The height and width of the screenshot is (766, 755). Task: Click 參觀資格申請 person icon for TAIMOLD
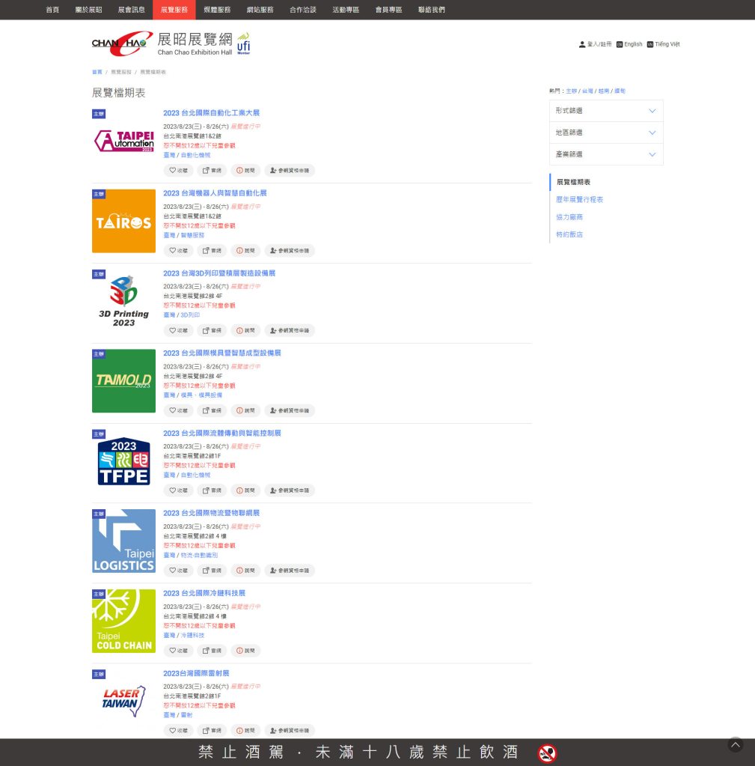click(x=289, y=410)
